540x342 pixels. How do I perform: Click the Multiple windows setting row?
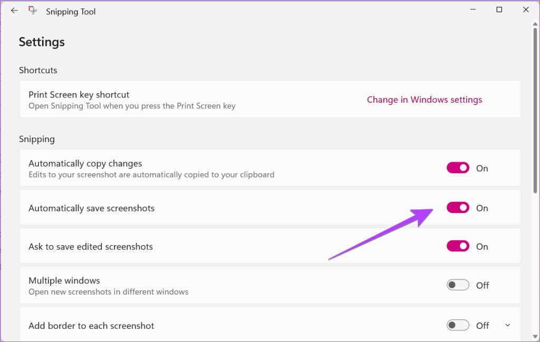(270, 285)
